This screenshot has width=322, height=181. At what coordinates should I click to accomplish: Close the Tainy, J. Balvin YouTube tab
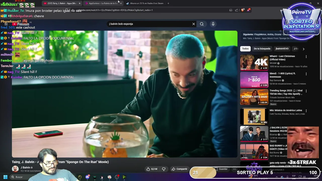(x=79, y=3)
